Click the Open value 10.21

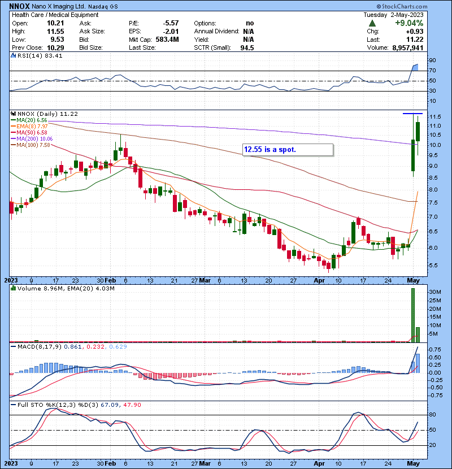tap(55, 23)
